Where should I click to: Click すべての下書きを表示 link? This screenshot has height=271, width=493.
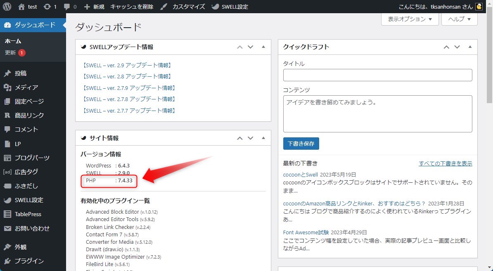446,164
